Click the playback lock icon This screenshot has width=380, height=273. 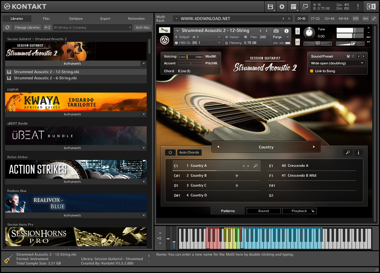tap(313, 211)
